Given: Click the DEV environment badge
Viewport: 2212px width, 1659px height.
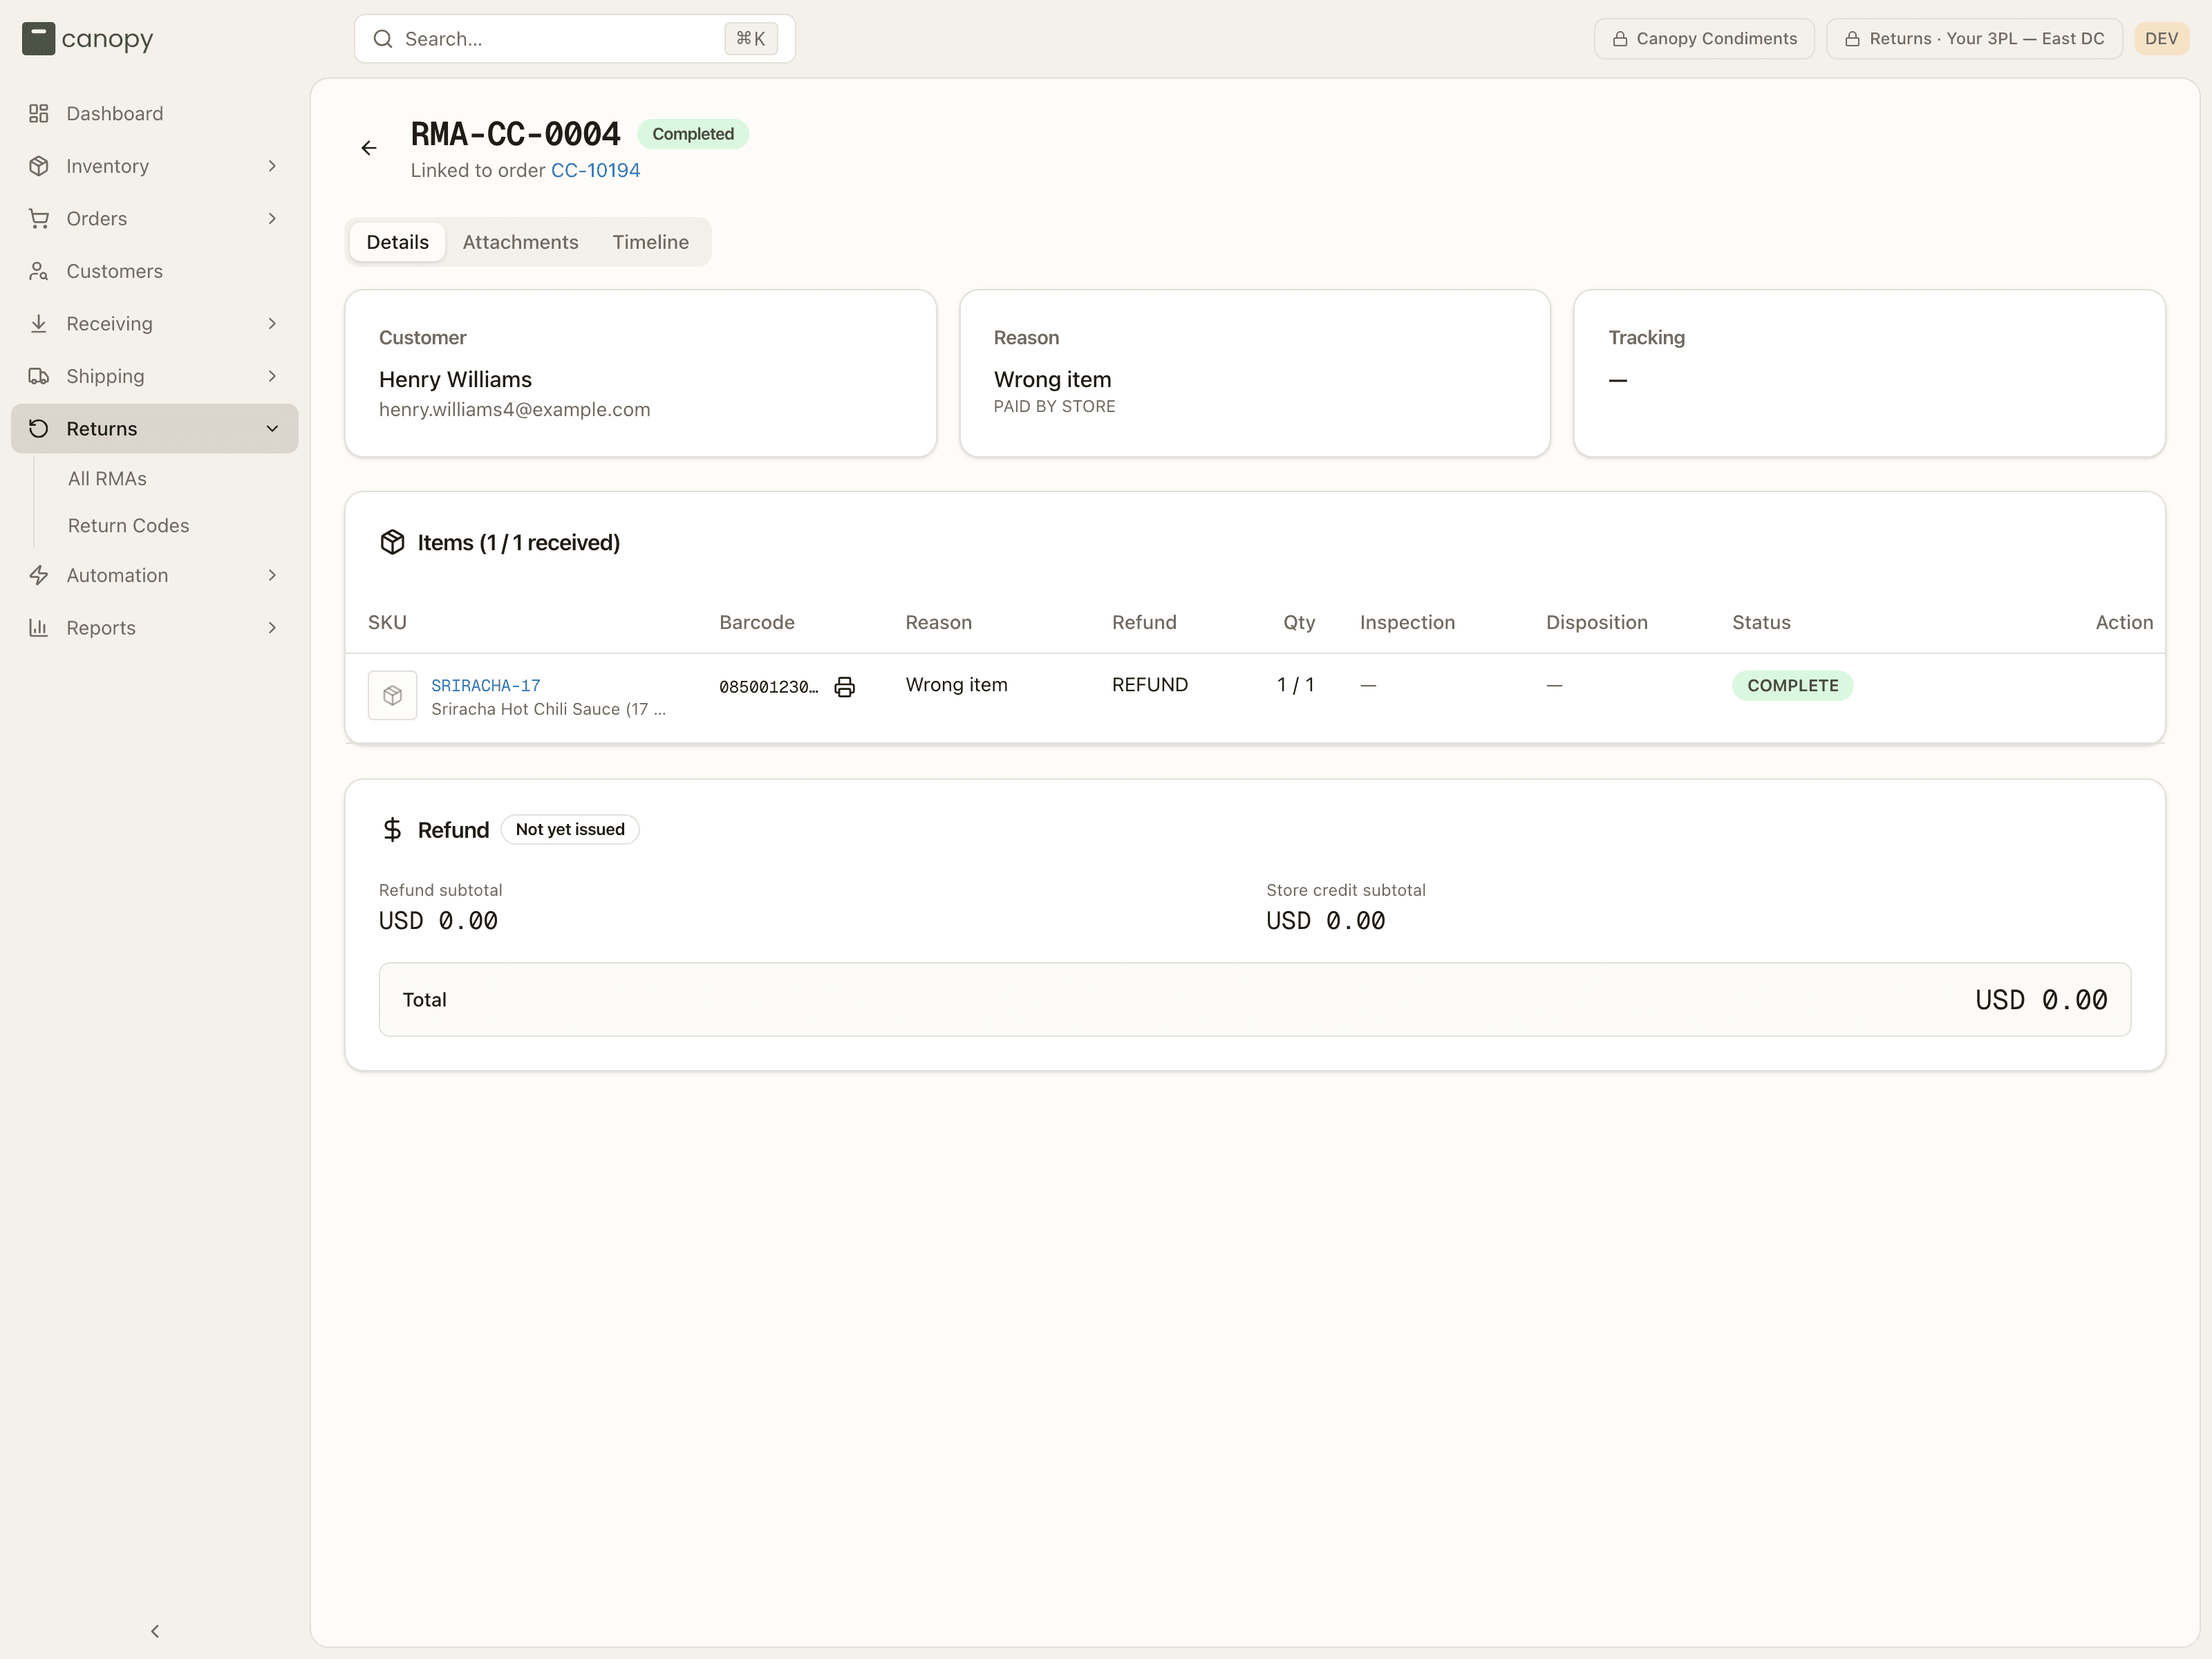Looking at the screenshot, I should tap(2161, 39).
